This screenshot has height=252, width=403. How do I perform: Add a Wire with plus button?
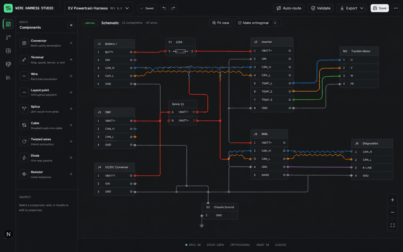(x=71, y=76)
